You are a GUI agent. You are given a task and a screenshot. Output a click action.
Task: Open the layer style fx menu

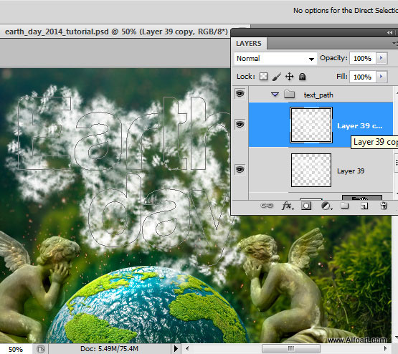pyautogui.click(x=288, y=206)
